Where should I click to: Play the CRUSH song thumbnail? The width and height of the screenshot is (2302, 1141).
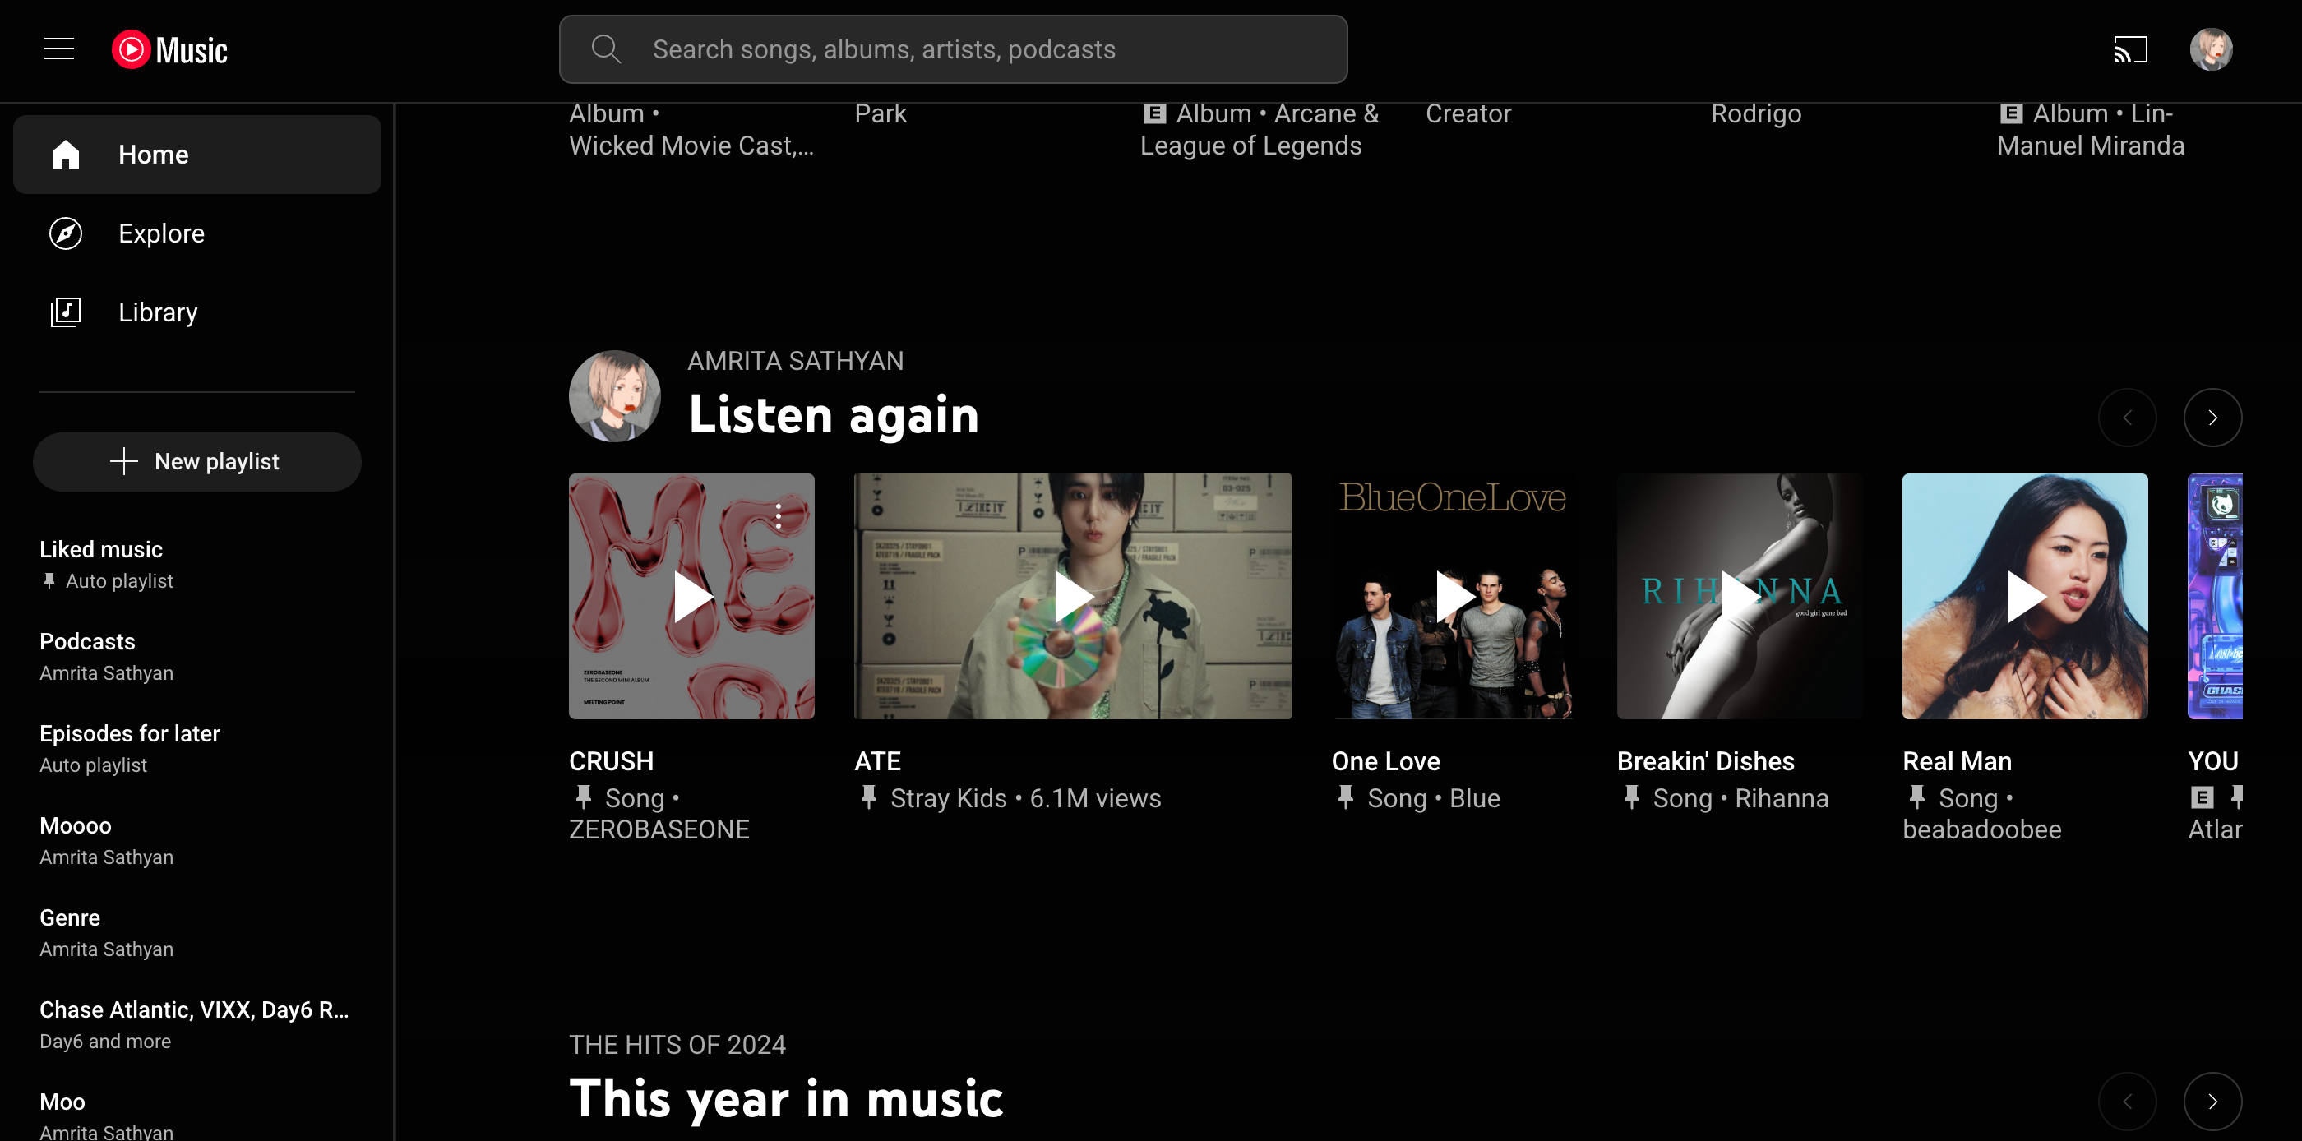pyautogui.click(x=691, y=597)
